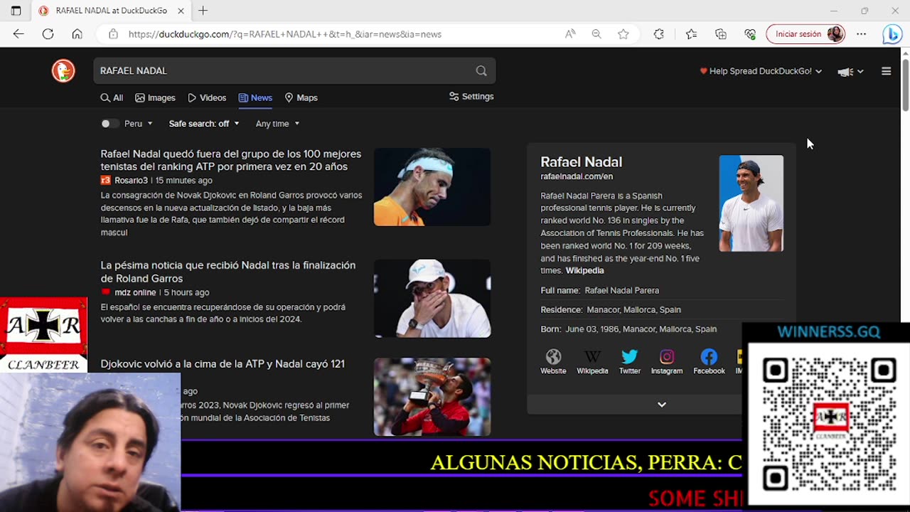
Task: View site information lock icon
Action: 113,34
